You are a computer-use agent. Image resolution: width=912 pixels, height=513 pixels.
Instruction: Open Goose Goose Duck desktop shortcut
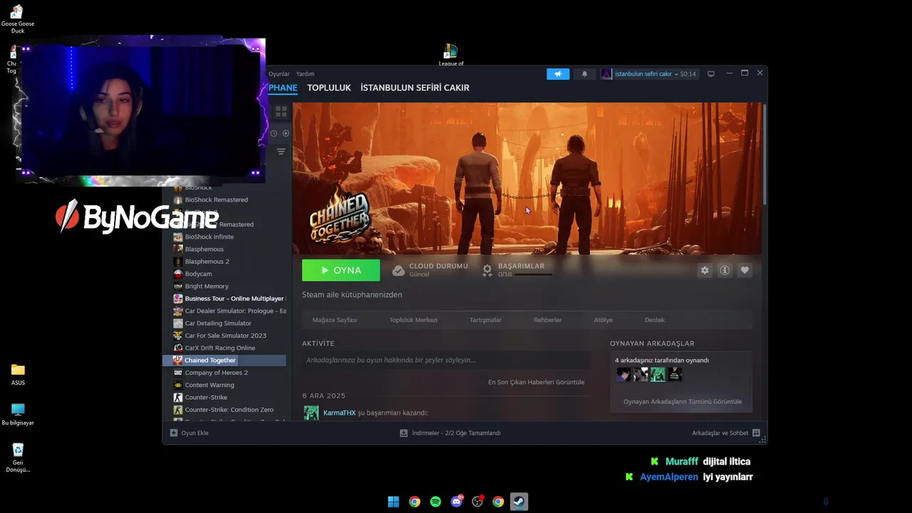(x=18, y=19)
